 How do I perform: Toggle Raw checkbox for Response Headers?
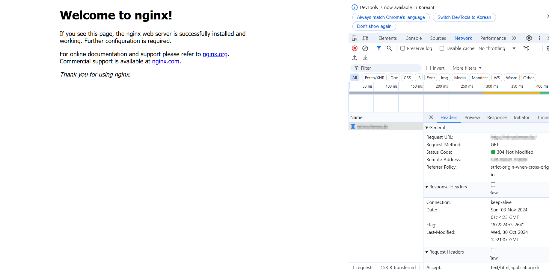pos(493,185)
